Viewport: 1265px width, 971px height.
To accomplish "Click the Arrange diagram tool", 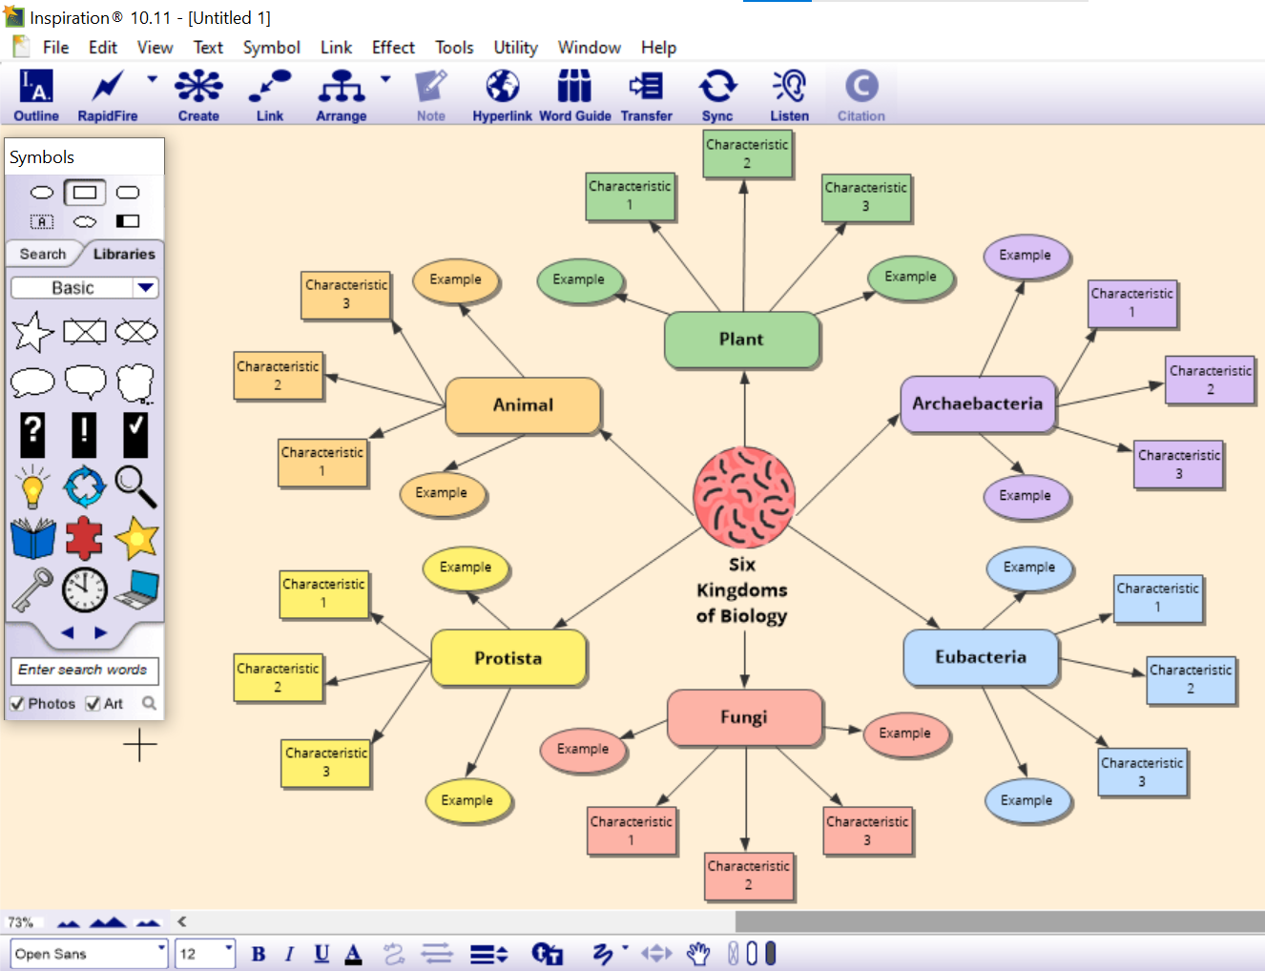I will [x=342, y=95].
